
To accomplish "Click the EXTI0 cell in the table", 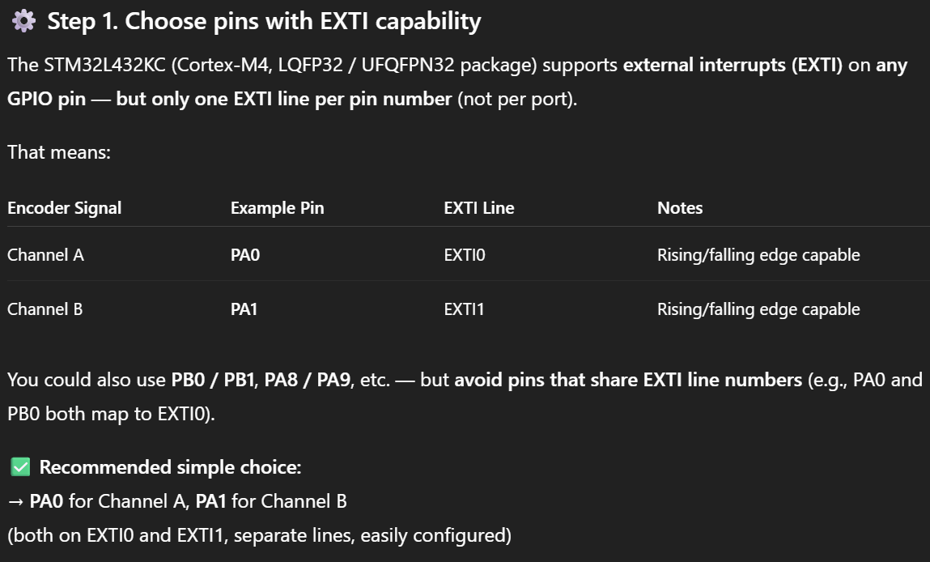I will [x=465, y=255].
